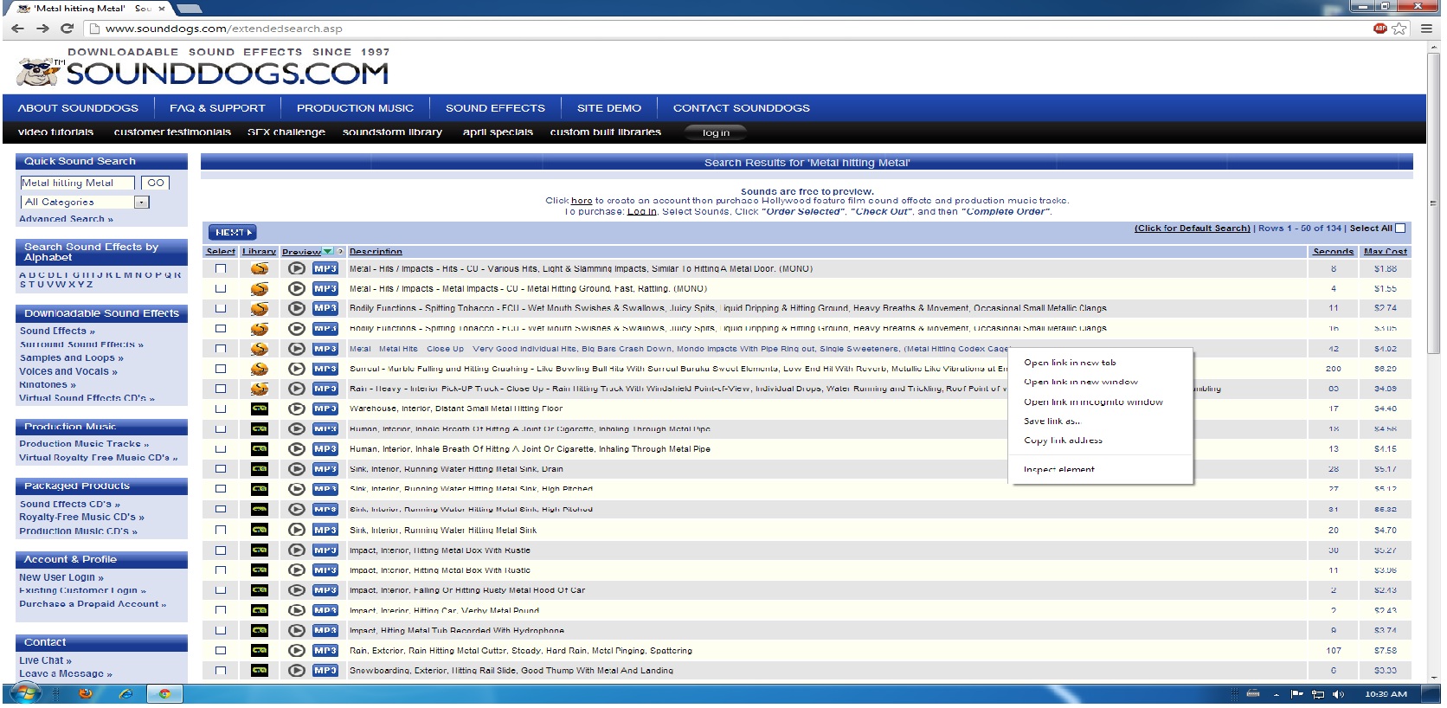Play preview for Metal Hitting Ground row
The height and width of the screenshot is (708, 1447).
[297, 288]
